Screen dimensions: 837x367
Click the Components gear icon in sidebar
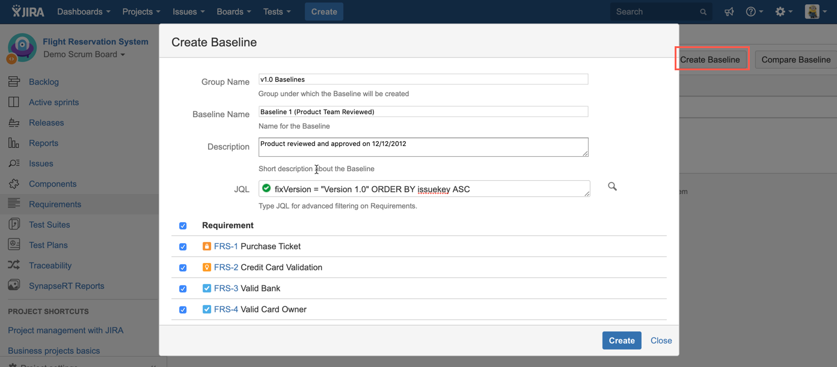14,184
